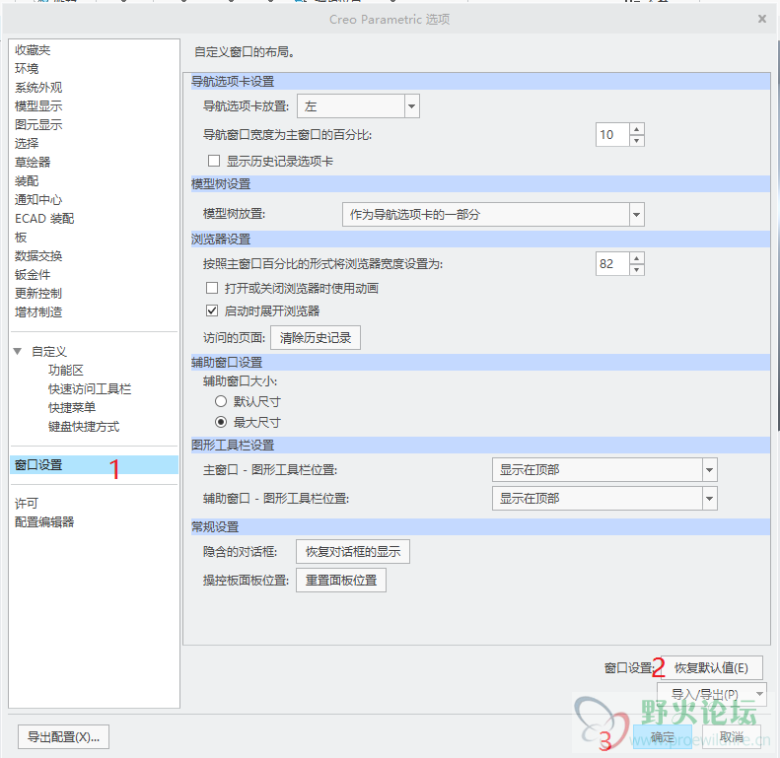This screenshot has height=758, width=780.
Task: Select 装配 in the sidebar
Action: pyautogui.click(x=27, y=181)
